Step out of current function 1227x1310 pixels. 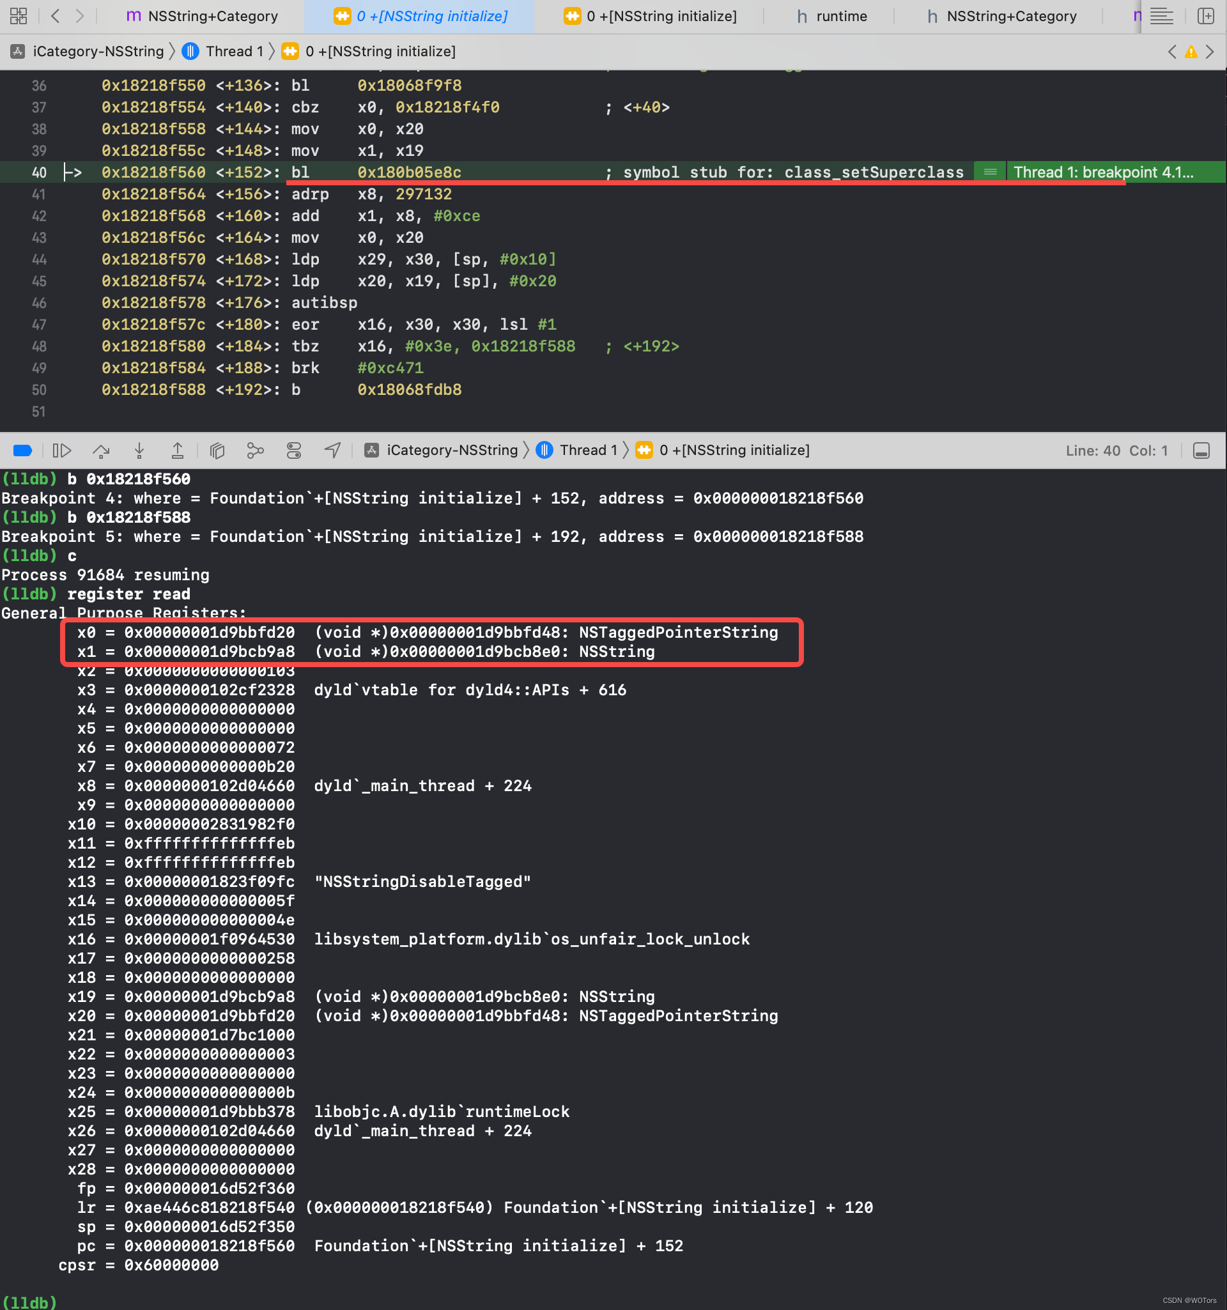coord(177,451)
